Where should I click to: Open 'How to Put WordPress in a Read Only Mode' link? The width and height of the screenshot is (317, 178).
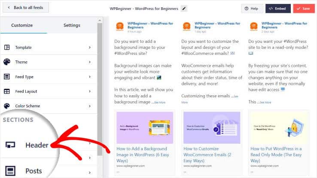[276, 154]
